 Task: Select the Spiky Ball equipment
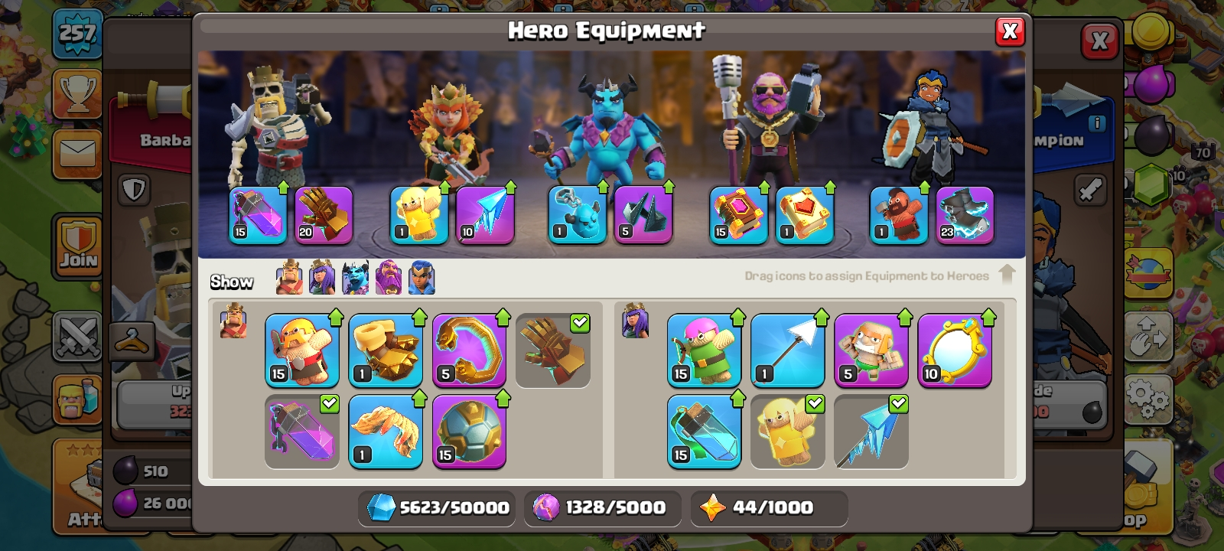(469, 432)
